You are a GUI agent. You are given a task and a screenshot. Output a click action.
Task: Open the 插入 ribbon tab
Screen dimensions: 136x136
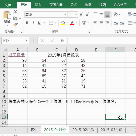[38, 5]
